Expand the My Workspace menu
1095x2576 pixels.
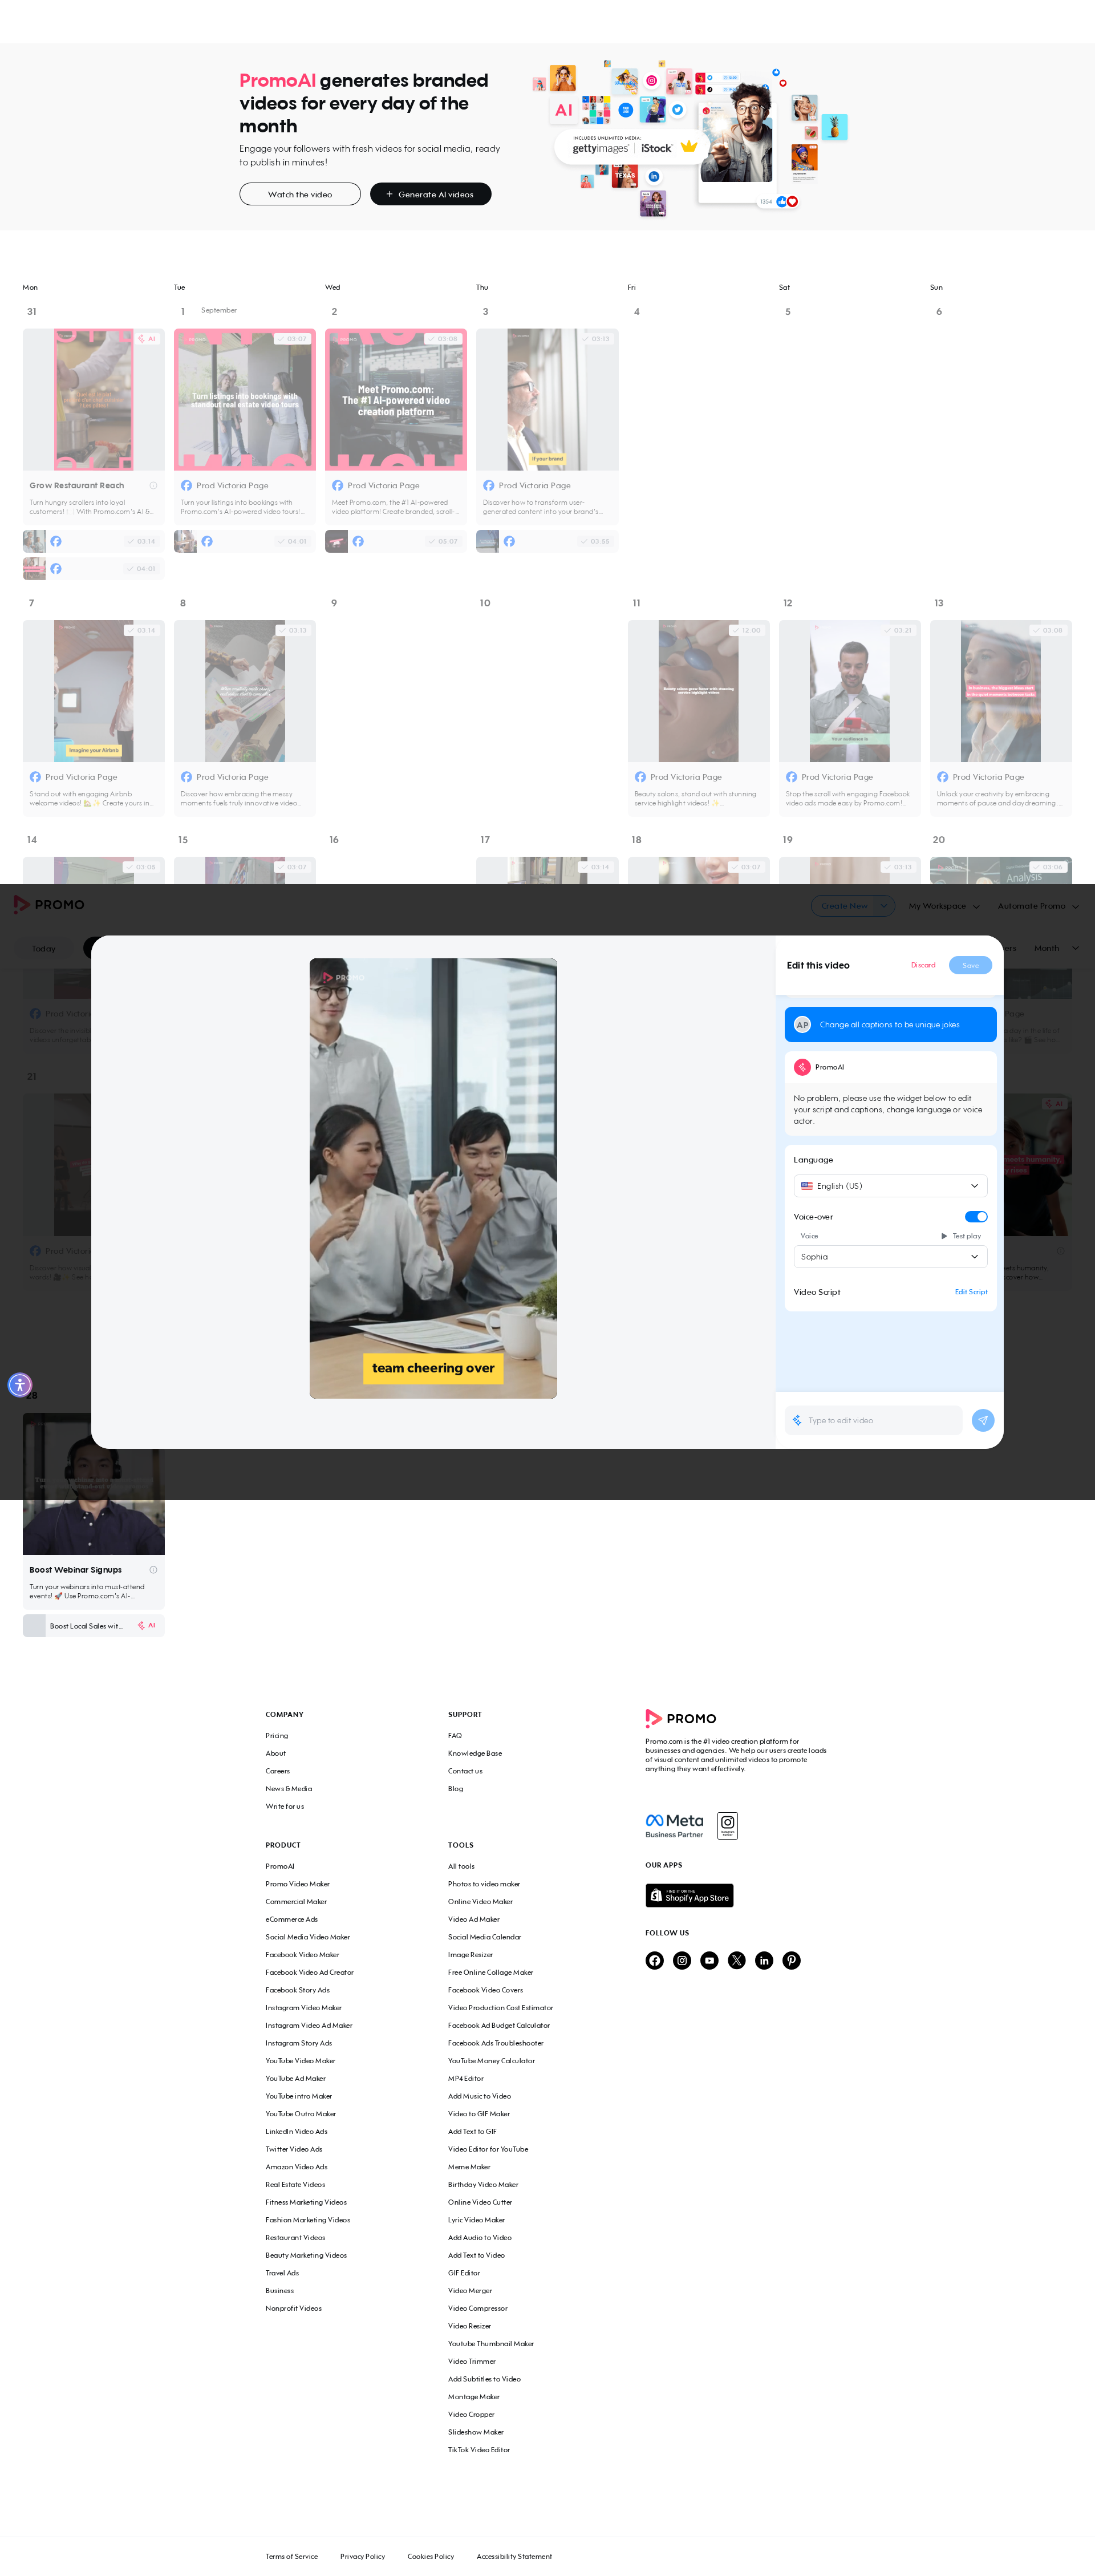(944, 906)
